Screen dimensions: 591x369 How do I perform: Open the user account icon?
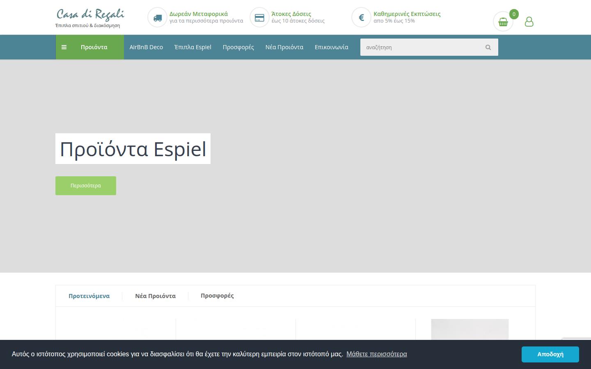tap(529, 22)
